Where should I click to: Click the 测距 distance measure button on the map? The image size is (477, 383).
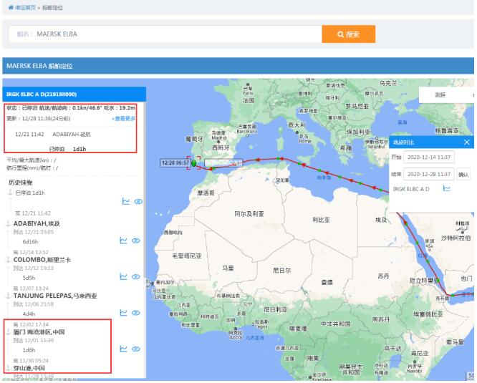440,94
